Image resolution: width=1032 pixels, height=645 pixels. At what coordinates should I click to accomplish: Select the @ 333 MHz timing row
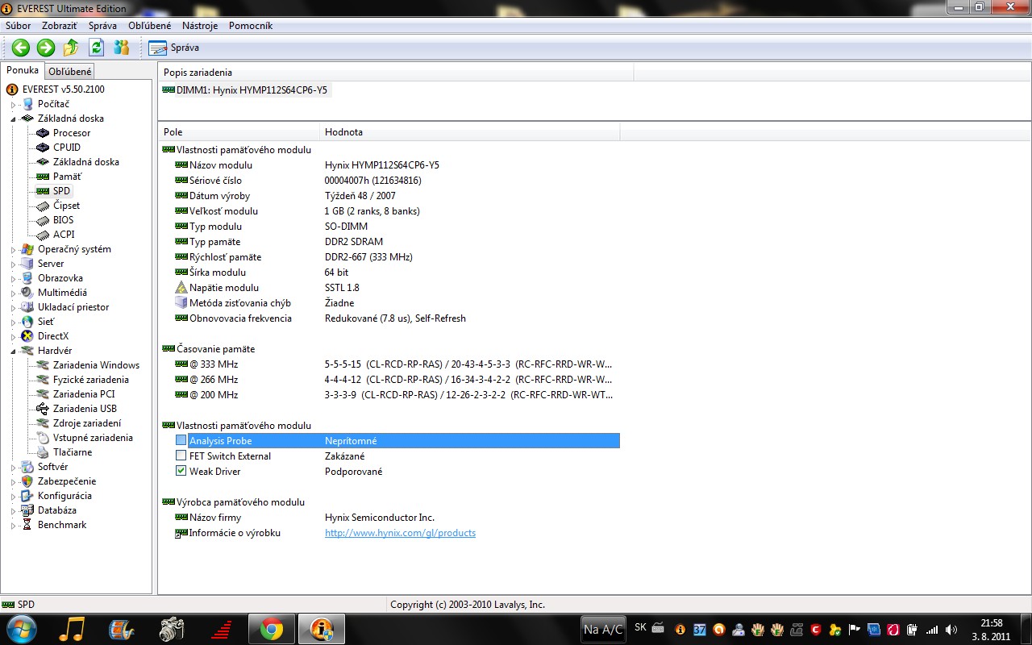(x=389, y=364)
